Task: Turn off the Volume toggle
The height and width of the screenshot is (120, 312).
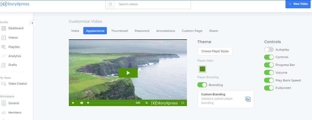Action: click(269, 73)
